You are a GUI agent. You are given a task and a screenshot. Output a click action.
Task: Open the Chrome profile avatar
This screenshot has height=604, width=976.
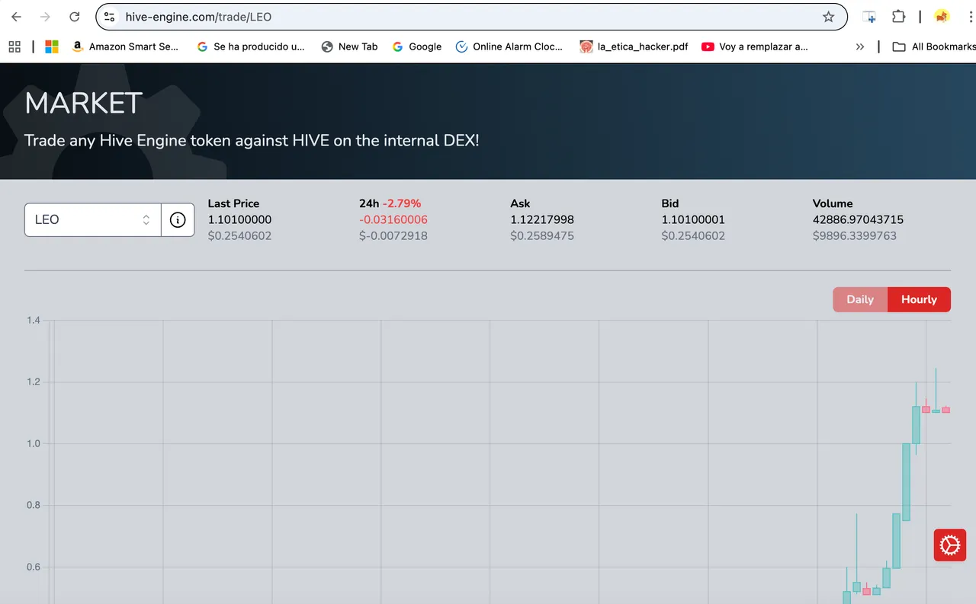coord(942,17)
